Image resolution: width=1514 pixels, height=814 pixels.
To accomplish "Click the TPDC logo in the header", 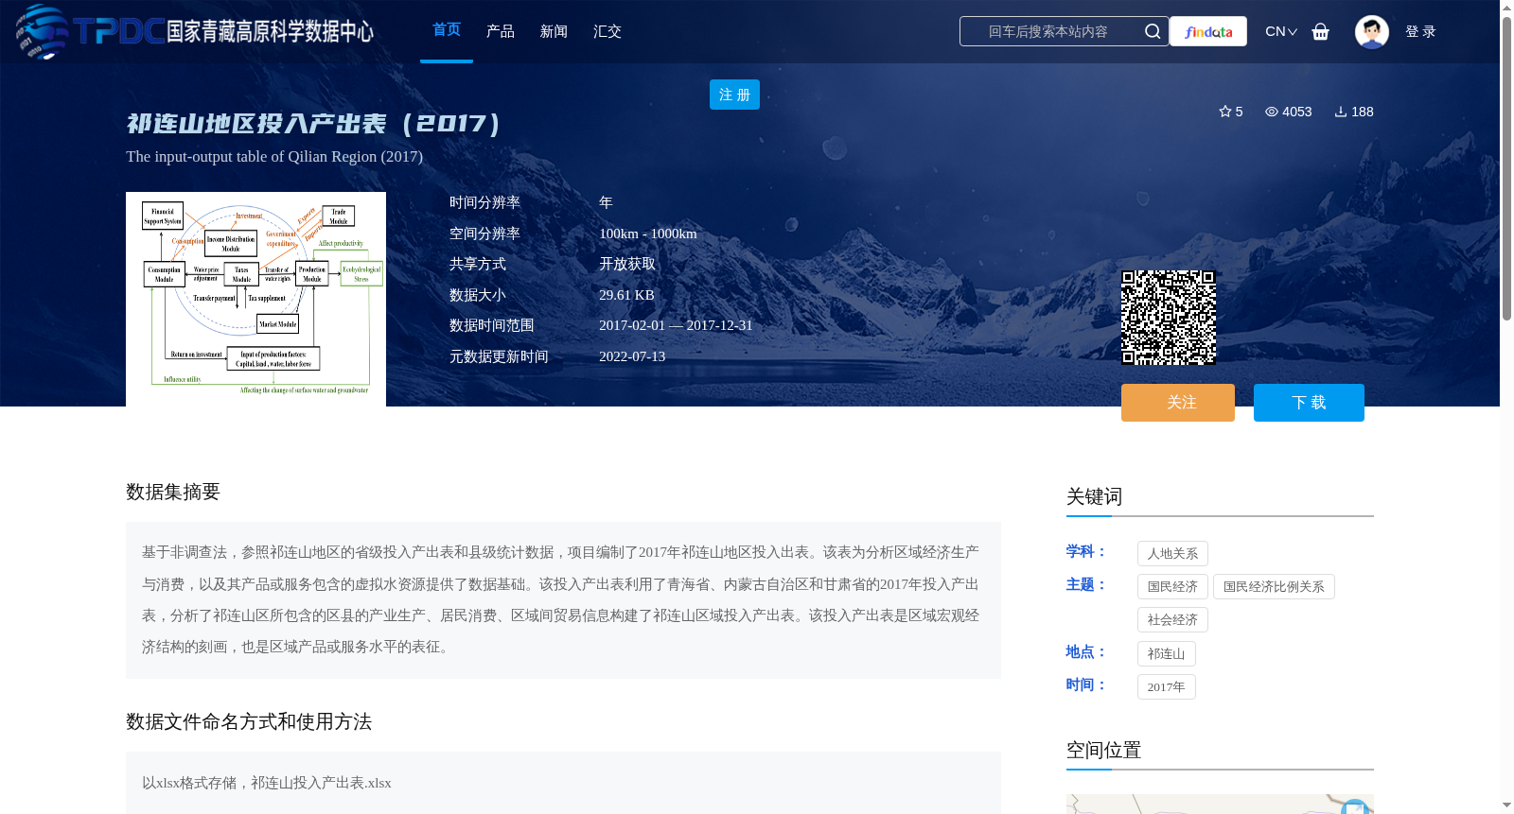I will click(195, 31).
